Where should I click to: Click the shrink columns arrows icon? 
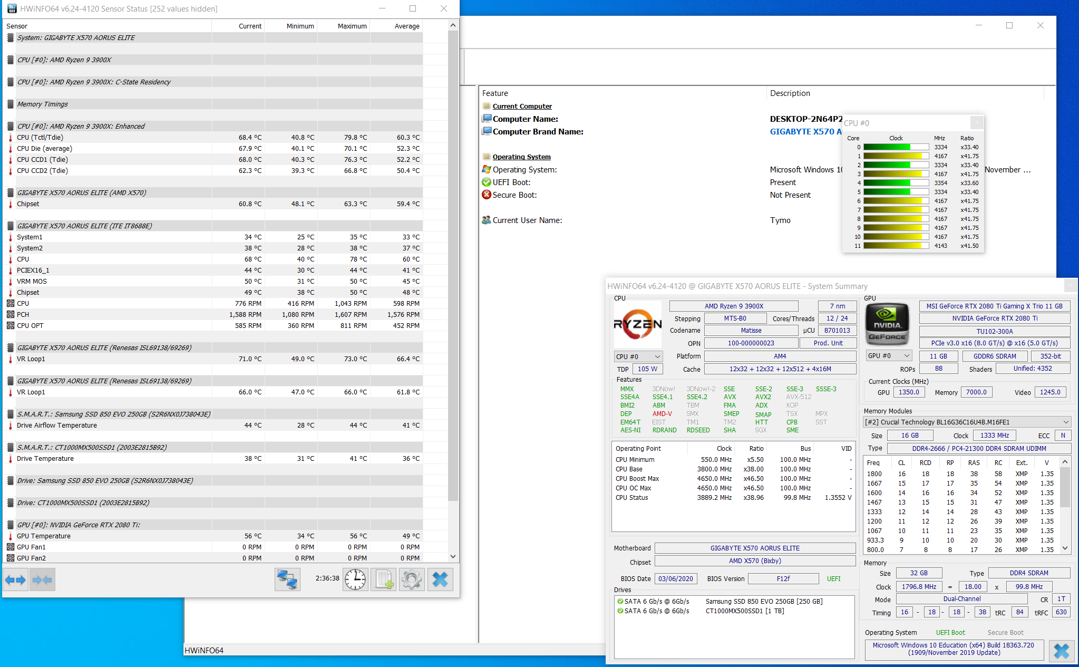42,580
